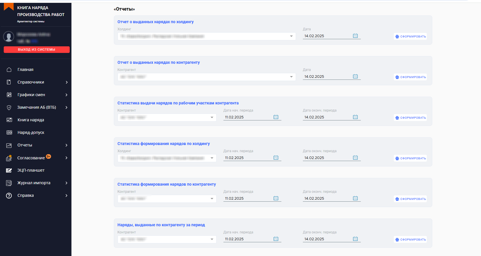The image size is (481, 256).
Task: Click Сформировать for holding formation statistics
Action: 410,158
